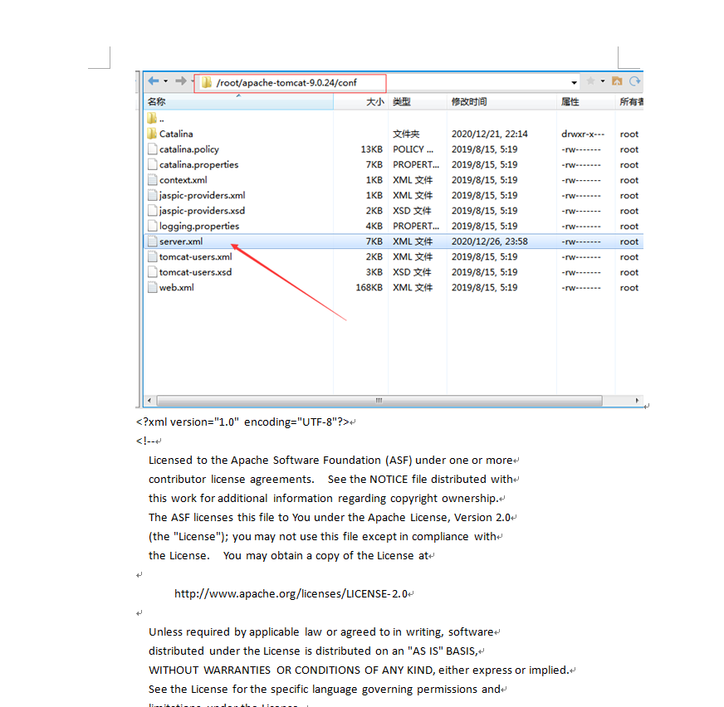Click the back navigation arrow

tap(154, 81)
